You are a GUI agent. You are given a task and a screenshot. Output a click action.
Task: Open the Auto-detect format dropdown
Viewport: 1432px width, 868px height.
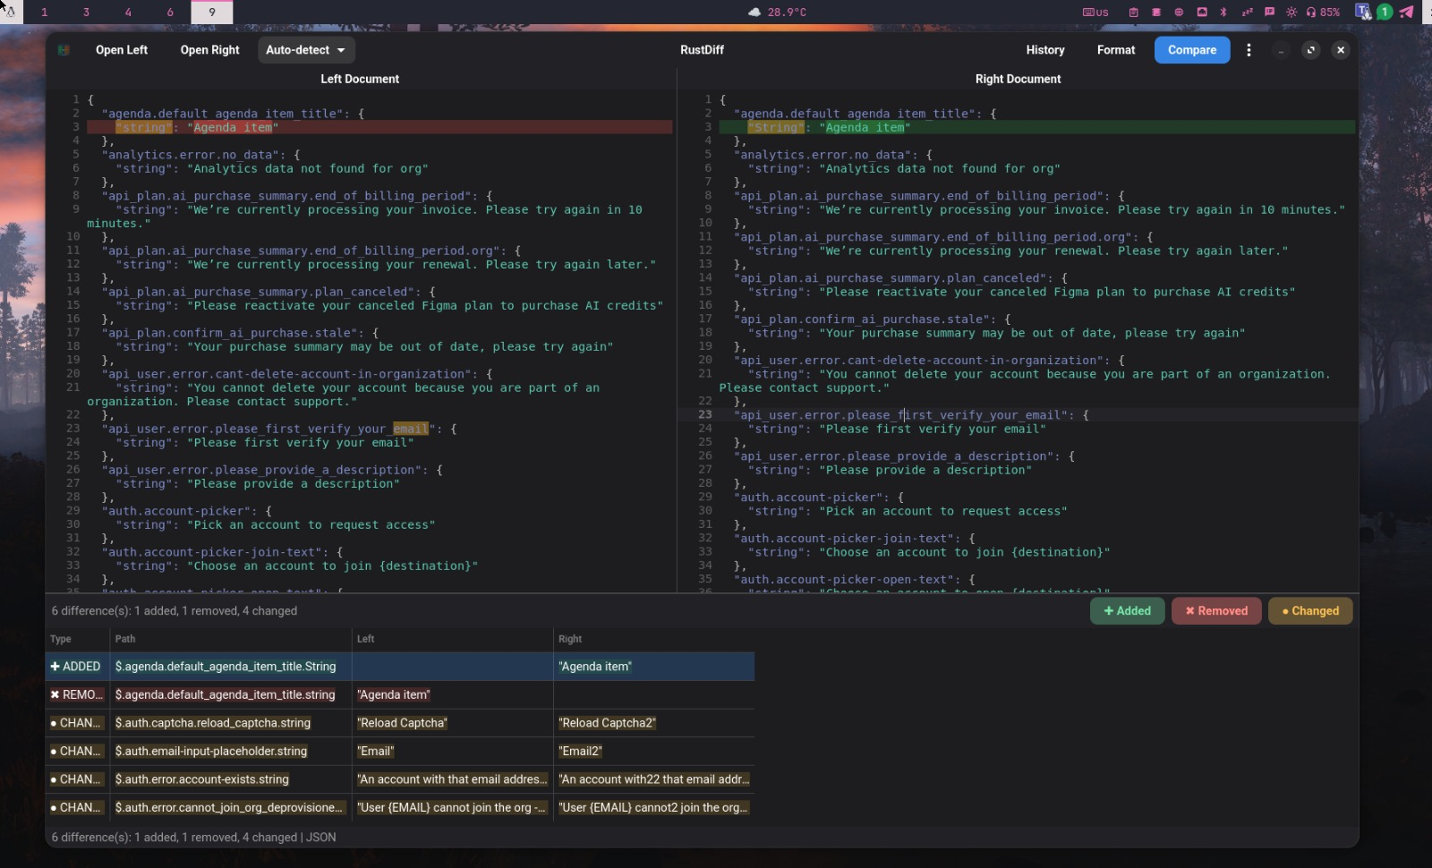coord(305,50)
